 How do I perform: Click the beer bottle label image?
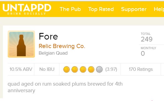(x=21, y=44)
